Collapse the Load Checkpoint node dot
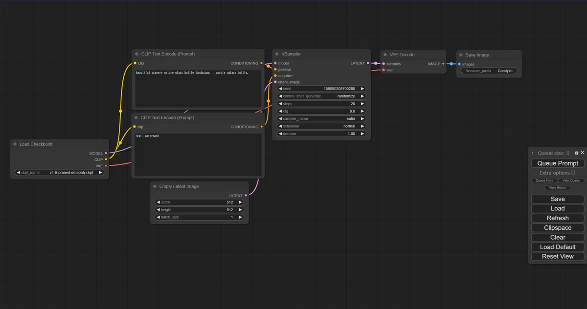 (x=15, y=144)
